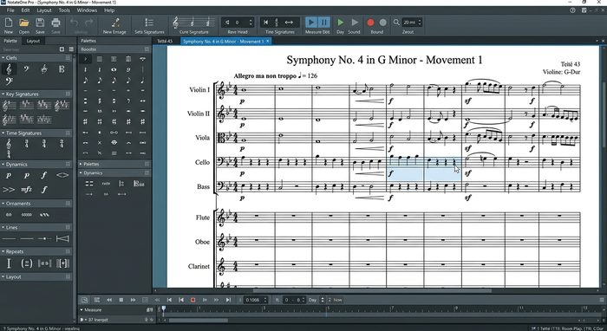Collapse the Key Signatures section

(3, 94)
